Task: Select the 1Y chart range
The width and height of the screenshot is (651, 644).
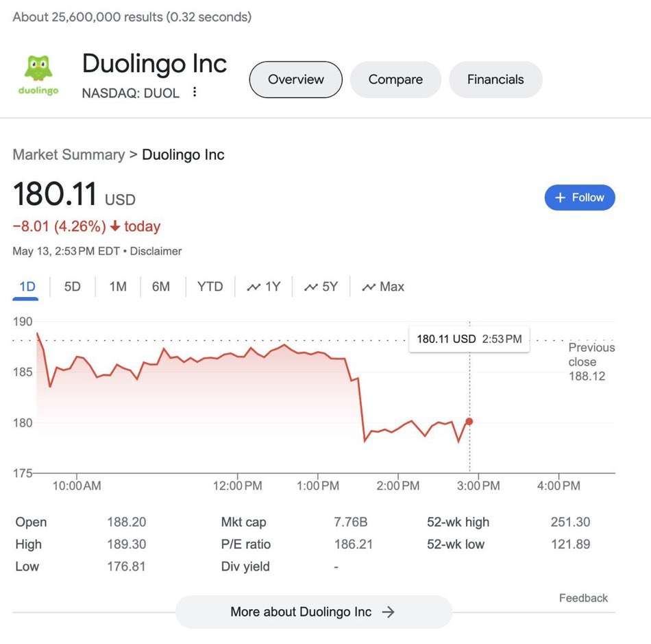Action: click(x=264, y=287)
